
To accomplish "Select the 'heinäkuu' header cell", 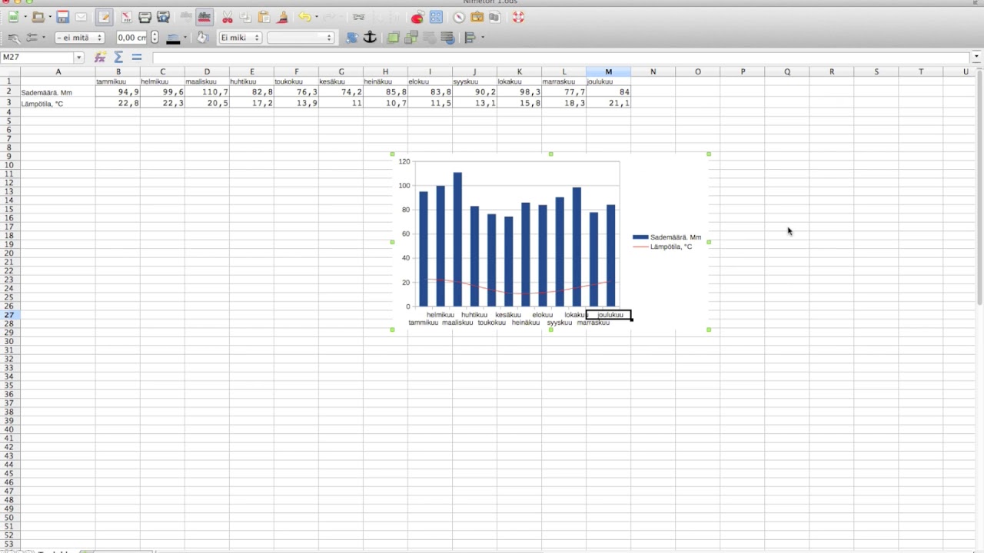I will pyautogui.click(x=385, y=81).
